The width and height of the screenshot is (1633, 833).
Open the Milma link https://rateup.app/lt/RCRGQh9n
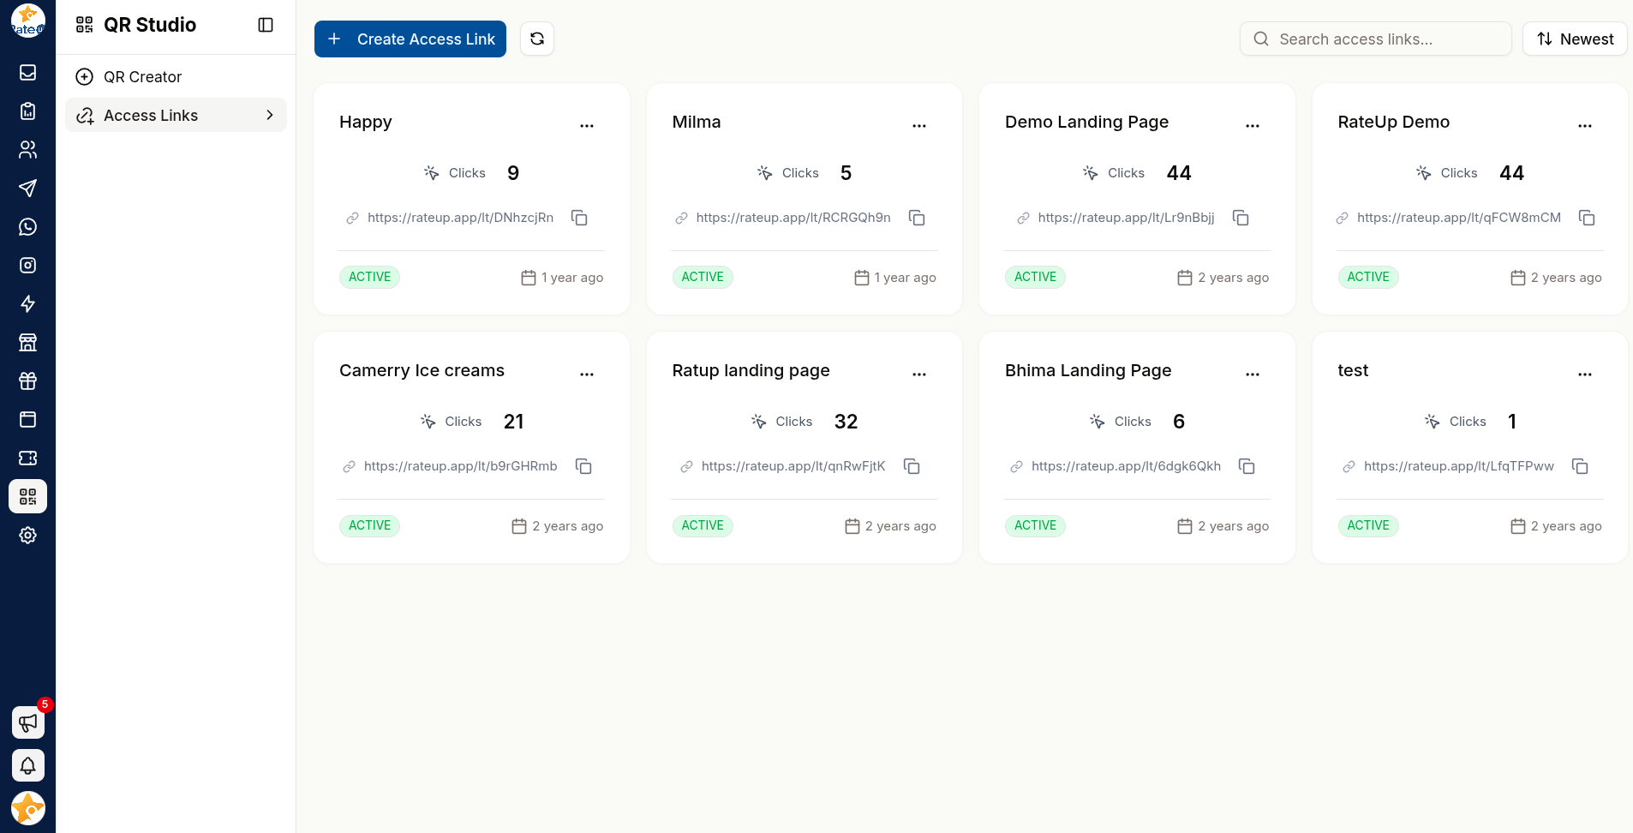coord(793,218)
